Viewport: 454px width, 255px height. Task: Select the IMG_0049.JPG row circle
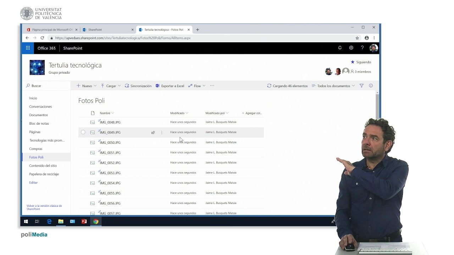tap(83, 132)
